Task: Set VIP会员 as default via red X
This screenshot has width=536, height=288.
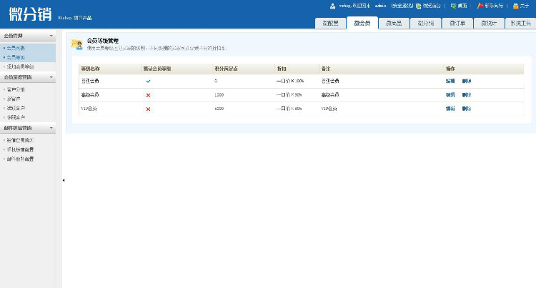Action: [148, 109]
